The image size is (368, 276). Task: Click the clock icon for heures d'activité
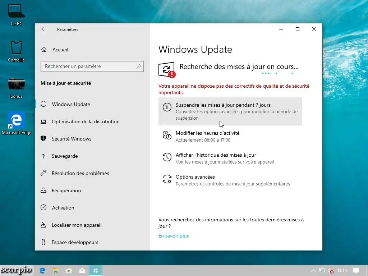point(167,135)
